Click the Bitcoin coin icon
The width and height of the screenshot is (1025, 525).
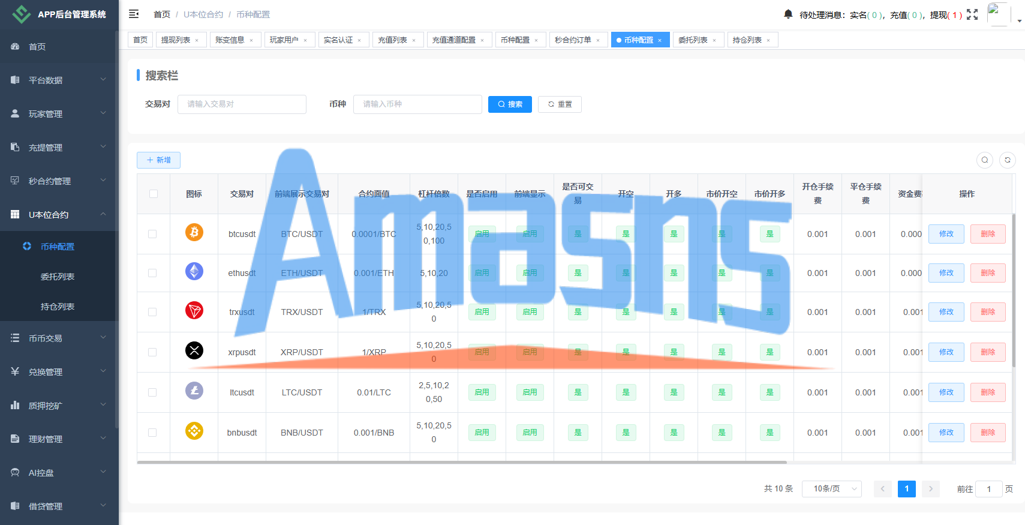tap(194, 232)
